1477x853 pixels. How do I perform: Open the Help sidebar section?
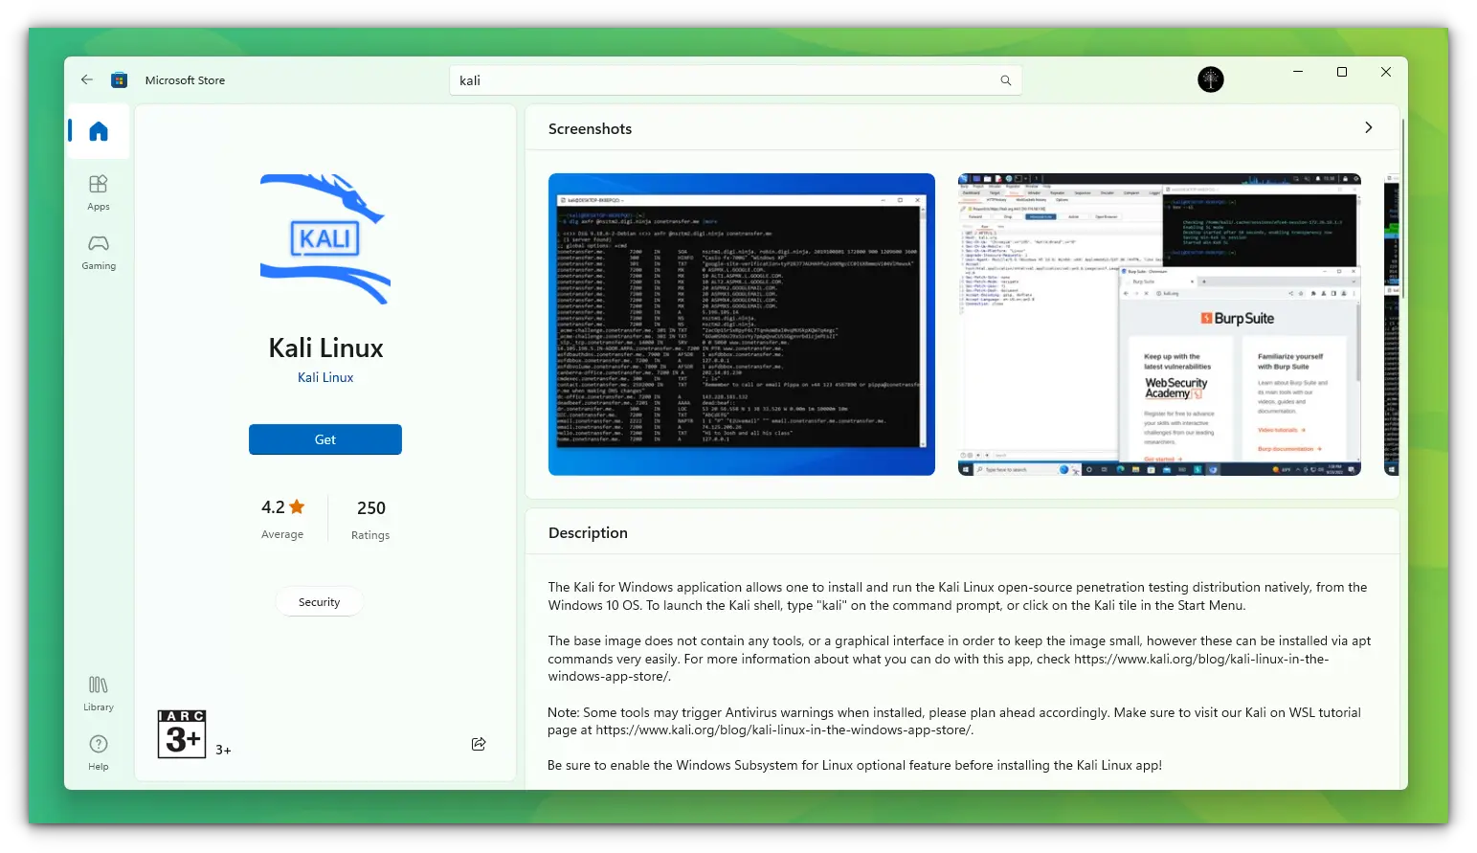(99, 752)
